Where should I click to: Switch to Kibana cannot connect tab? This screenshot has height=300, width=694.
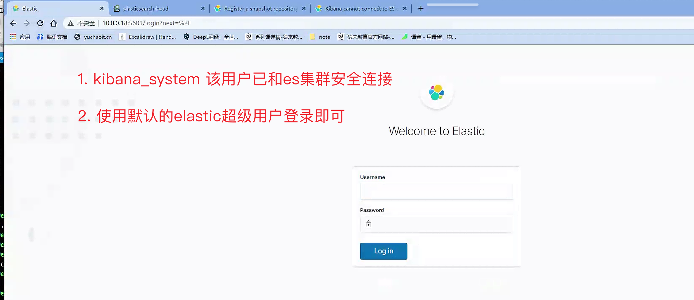pyautogui.click(x=360, y=9)
